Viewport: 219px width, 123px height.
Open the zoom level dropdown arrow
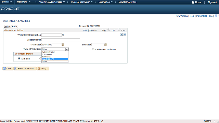215,121
